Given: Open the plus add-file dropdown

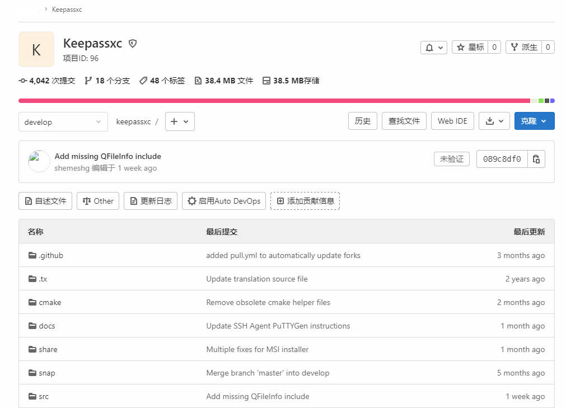Looking at the screenshot, I should (x=180, y=121).
